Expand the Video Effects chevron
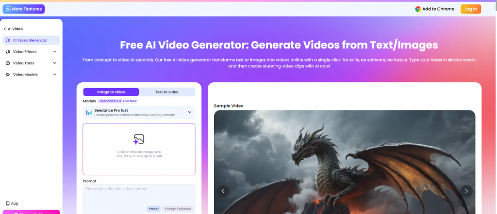This screenshot has height=214, width=497. 54,52
